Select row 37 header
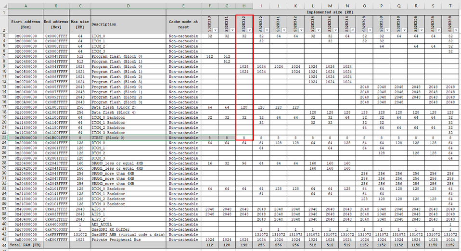The width and height of the screenshot is (461, 251). [4, 209]
